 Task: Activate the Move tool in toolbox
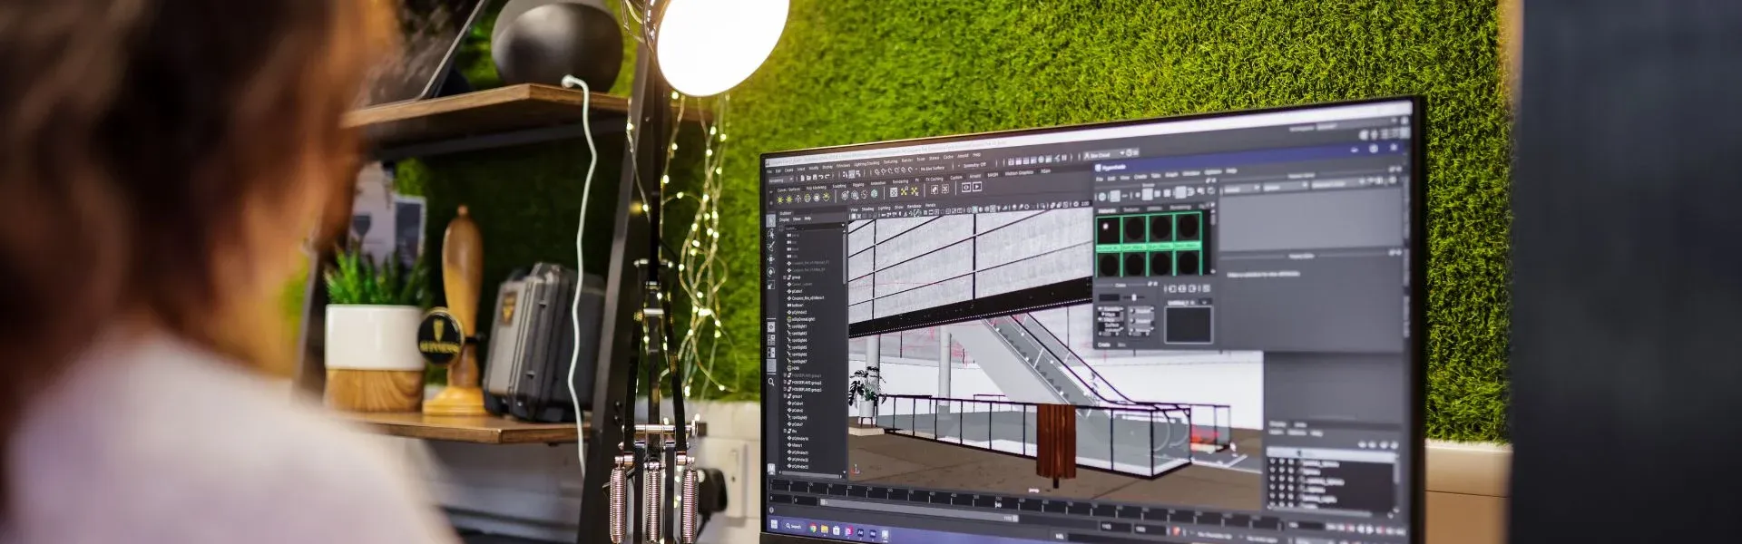click(771, 259)
